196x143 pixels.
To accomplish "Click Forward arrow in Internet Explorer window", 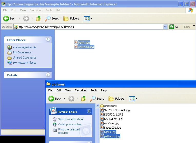I will pos(26,18).
